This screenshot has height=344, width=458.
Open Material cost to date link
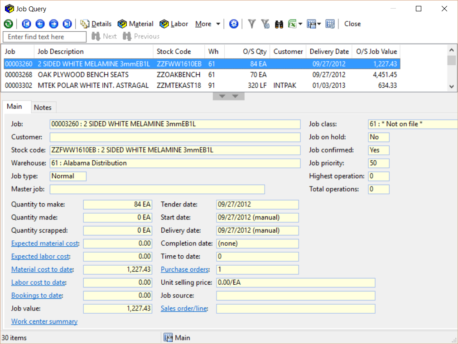point(42,269)
